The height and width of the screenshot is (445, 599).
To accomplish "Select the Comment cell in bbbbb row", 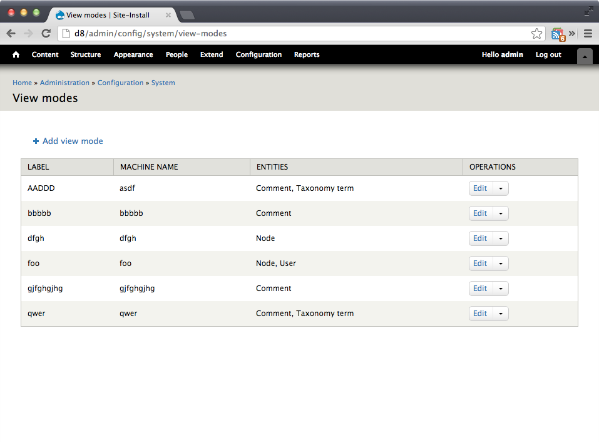I will coord(274,213).
